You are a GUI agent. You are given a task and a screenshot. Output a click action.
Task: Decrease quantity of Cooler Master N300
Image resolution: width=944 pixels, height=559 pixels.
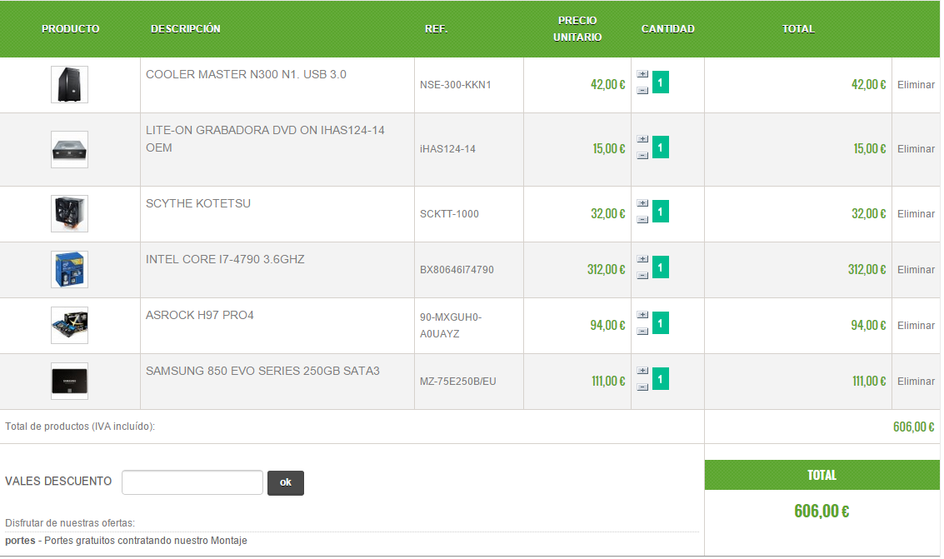tap(642, 91)
